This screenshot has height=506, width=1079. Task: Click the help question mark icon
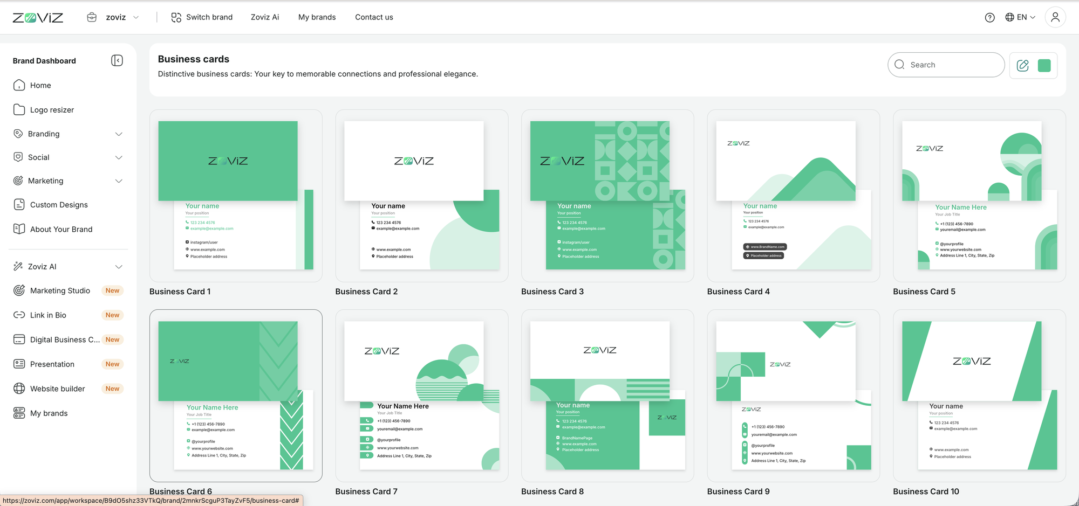click(989, 17)
